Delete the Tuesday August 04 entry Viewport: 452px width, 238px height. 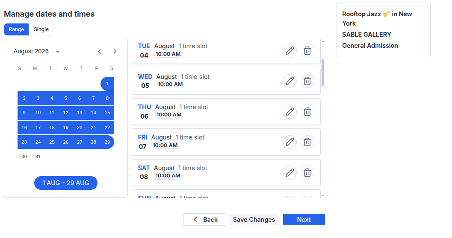[307, 51]
